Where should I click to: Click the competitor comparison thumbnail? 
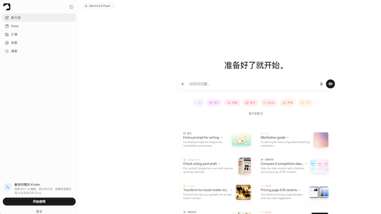point(320,166)
